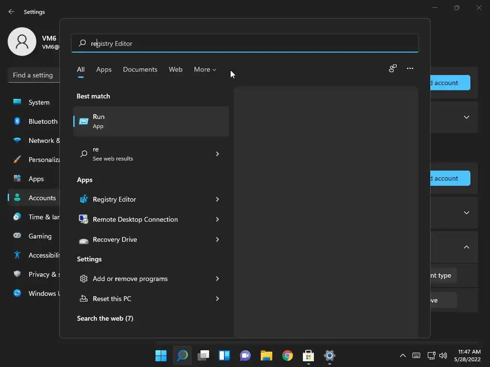Screen dimensions: 490x367
Task: Expand Remote Desktop Connection result arrow
Action: coord(218,219)
